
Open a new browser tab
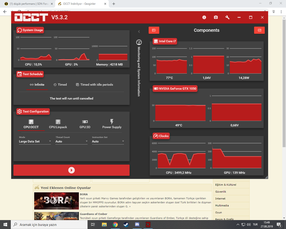tap(114, 3)
